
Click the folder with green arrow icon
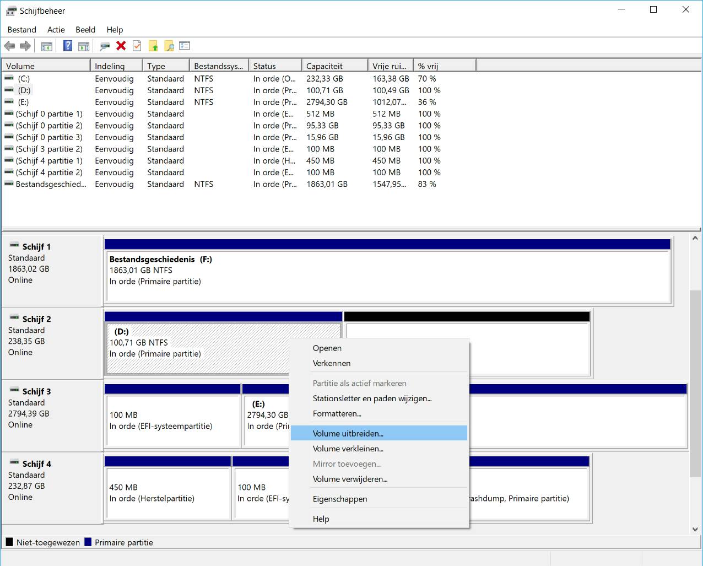point(153,46)
